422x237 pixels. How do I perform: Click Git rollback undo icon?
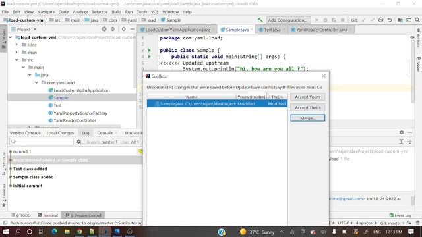390,20
